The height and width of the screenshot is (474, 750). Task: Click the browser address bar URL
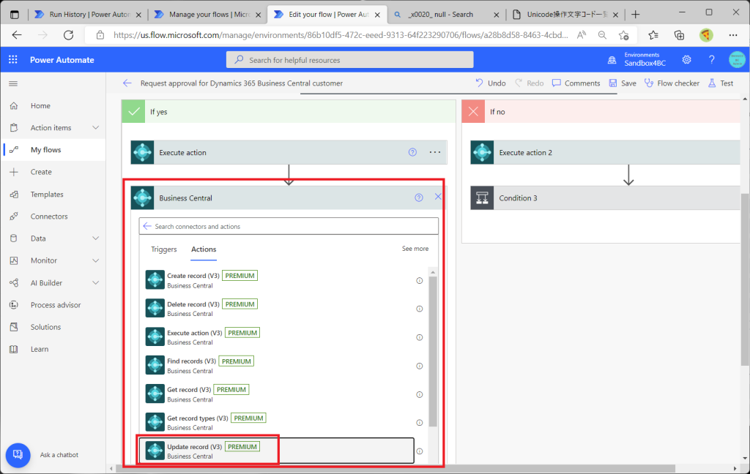(341, 35)
